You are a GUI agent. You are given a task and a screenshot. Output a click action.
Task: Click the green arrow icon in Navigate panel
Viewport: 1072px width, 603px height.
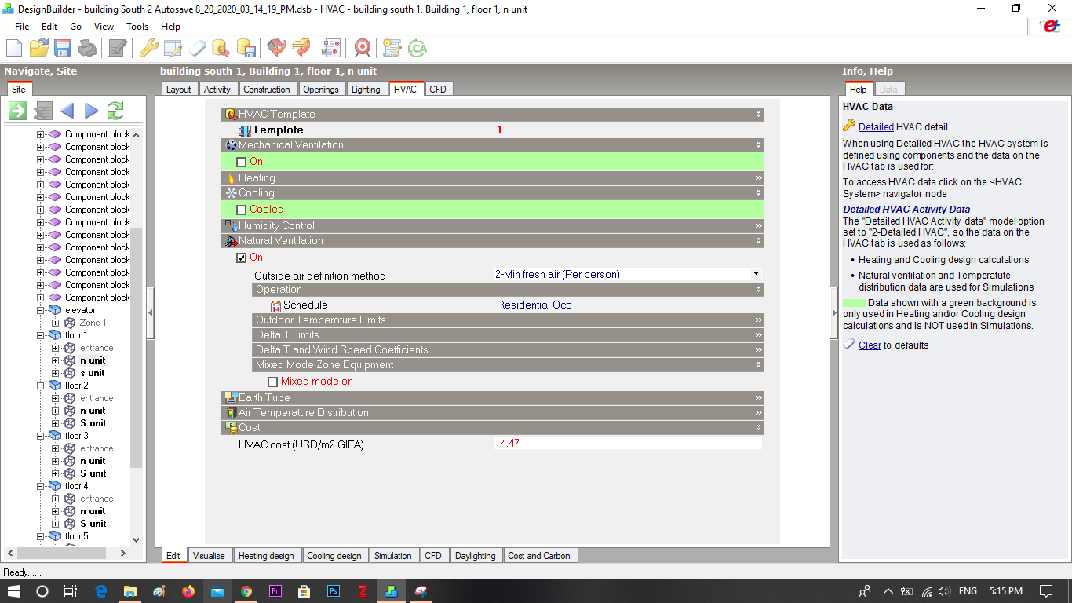[18, 111]
